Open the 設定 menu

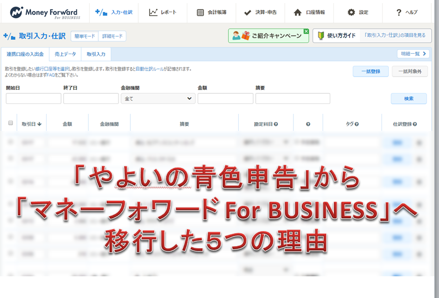point(358,12)
